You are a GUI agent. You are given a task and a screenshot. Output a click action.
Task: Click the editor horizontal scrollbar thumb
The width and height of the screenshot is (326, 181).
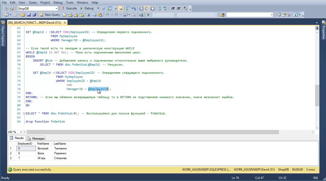pyautogui.click(x=153, y=132)
